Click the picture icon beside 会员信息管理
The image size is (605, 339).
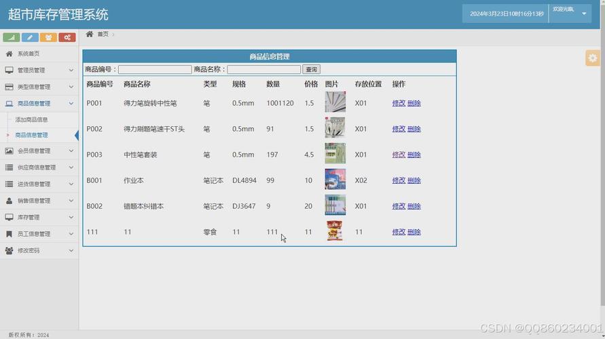(x=10, y=151)
